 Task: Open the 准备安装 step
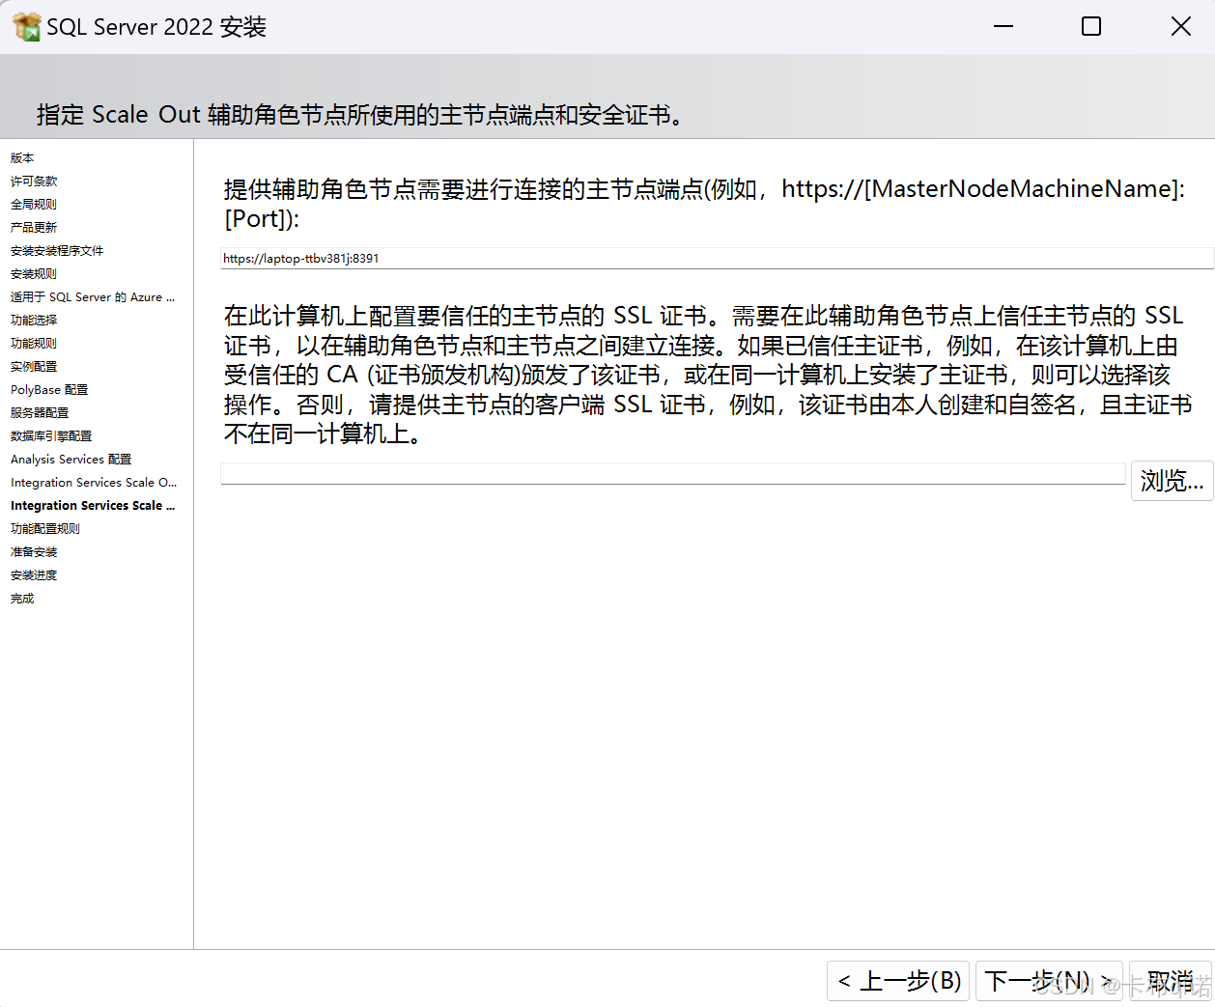coord(33,551)
